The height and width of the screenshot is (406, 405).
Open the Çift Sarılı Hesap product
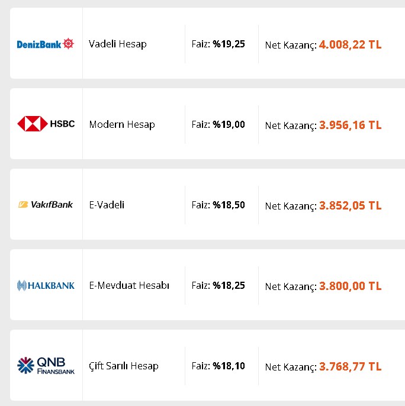point(124,366)
